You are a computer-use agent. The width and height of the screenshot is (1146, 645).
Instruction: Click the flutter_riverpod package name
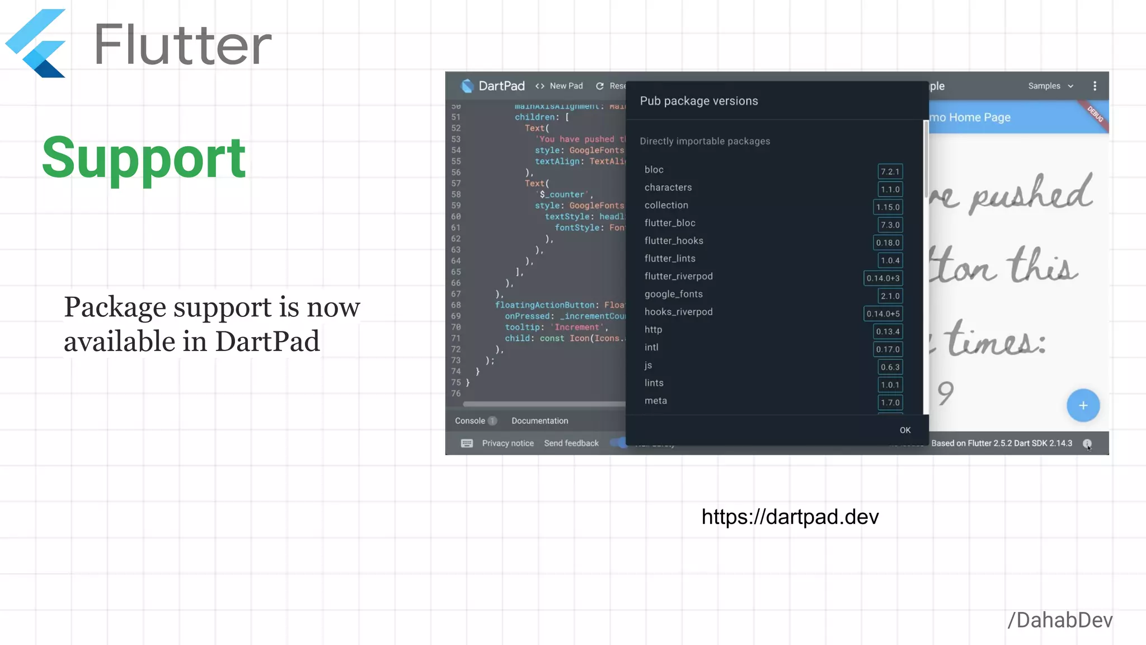pos(678,277)
